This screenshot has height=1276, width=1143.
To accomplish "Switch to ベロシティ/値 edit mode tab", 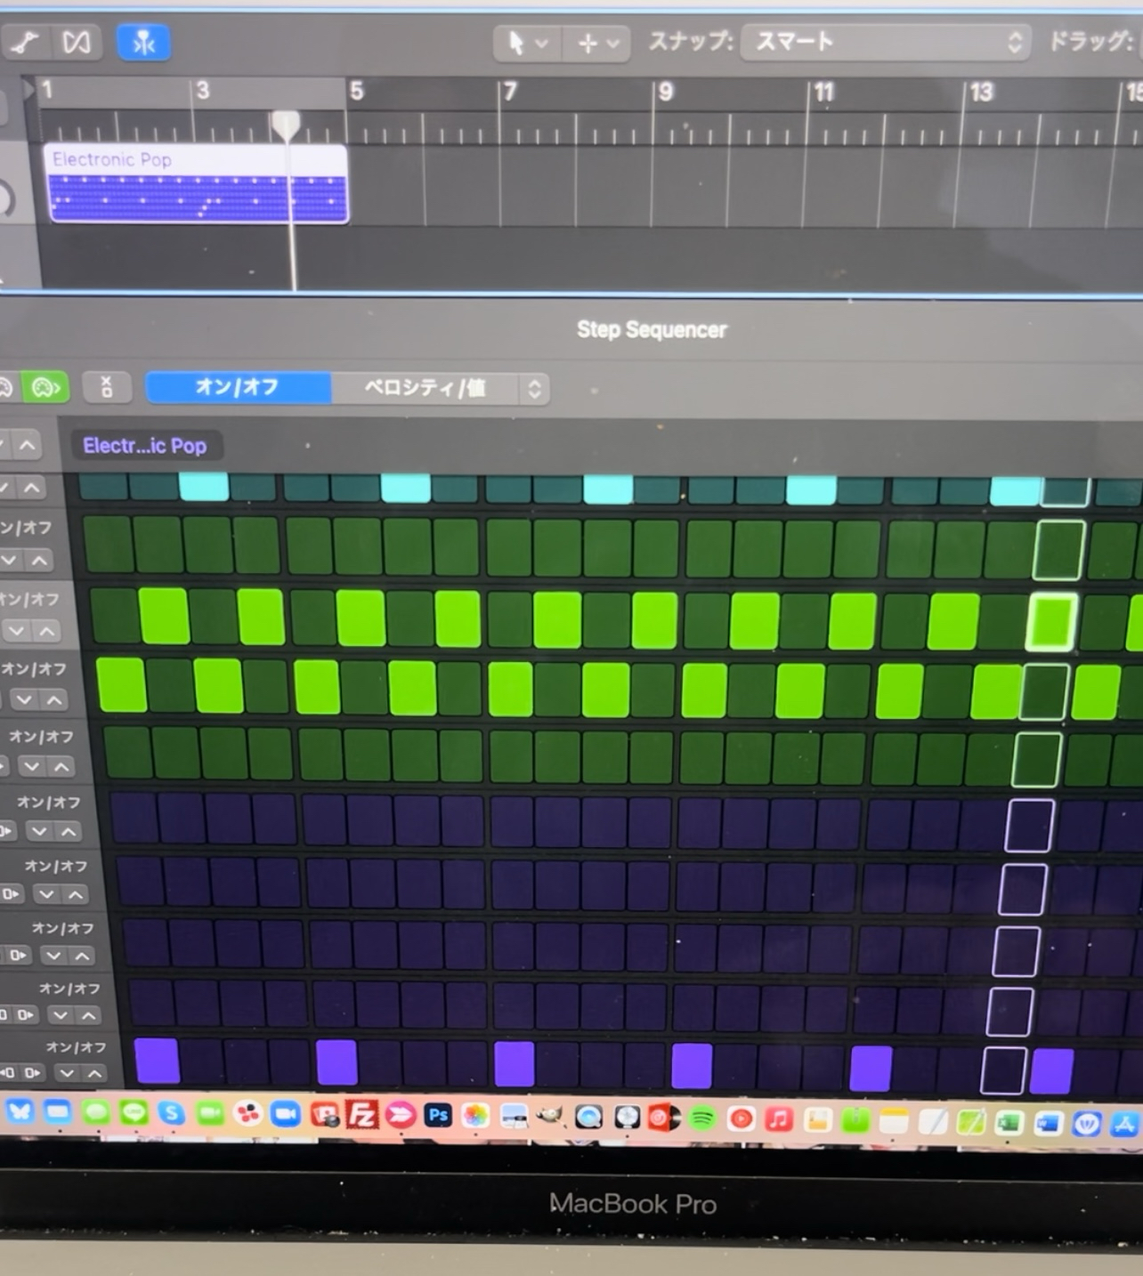I will 426,389.
